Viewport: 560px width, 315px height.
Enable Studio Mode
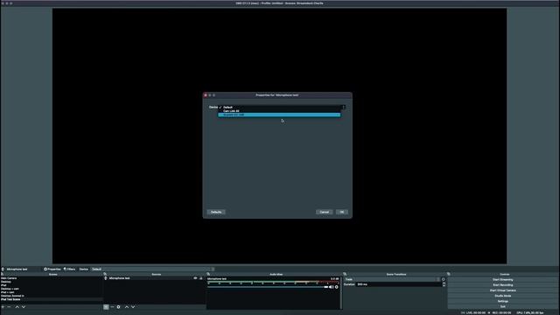pyautogui.click(x=503, y=296)
